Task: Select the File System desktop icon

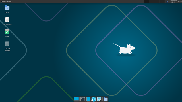Action: tap(7, 21)
